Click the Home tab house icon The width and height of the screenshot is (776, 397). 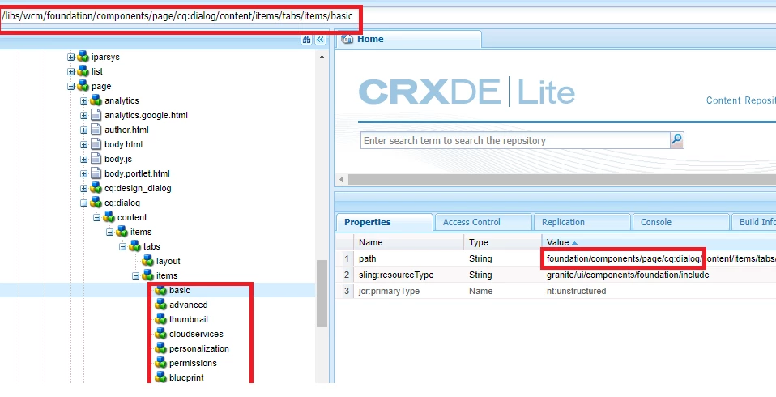(347, 39)
